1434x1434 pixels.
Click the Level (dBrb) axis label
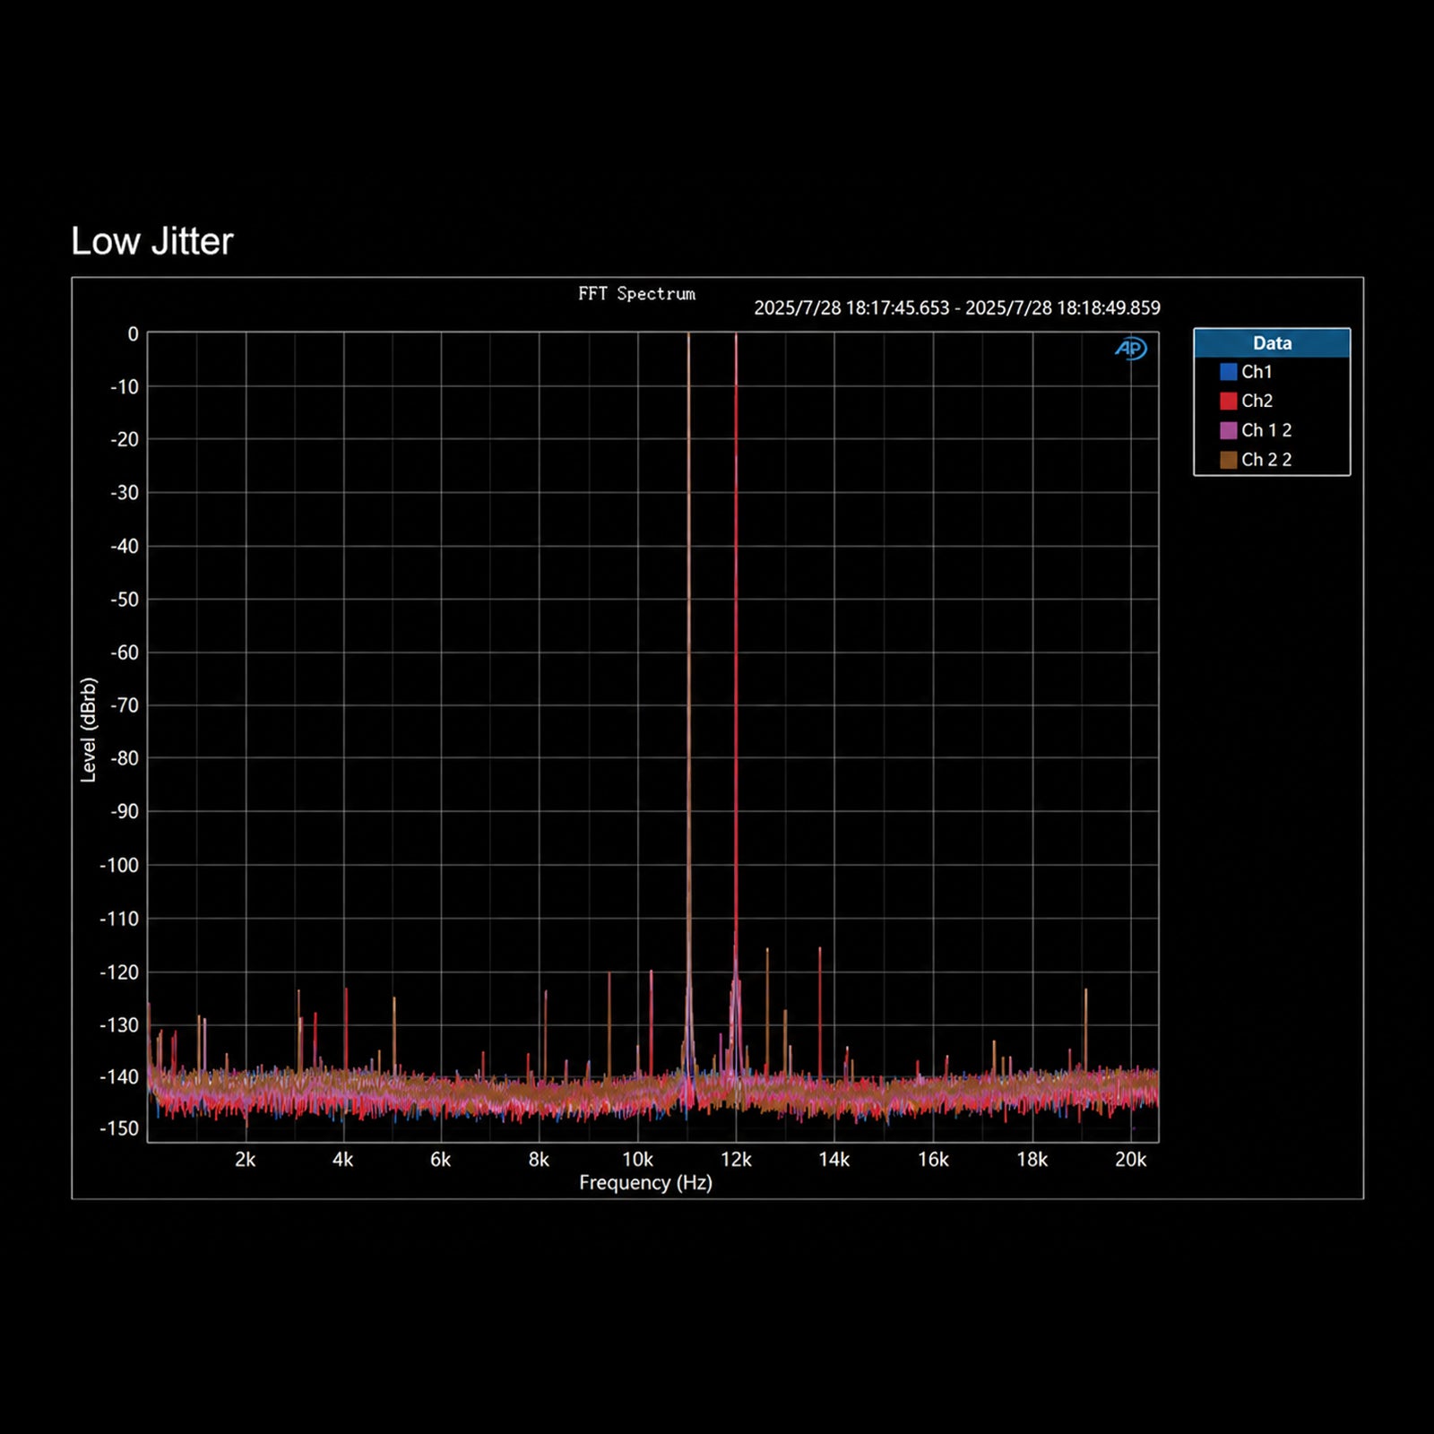[x=88, y=730]
